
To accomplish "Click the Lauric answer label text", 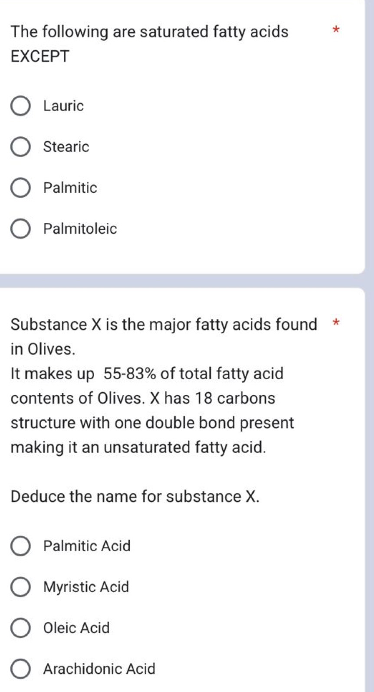I will tap(63, 106).
